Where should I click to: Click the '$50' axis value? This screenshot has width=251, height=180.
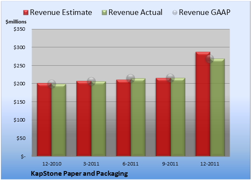(21, 138)
